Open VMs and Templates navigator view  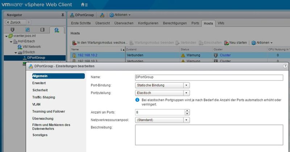[28, 30]
